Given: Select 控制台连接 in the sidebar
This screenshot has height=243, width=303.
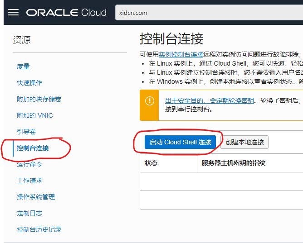Looking at the screenshot, I should [x=33, y=148].
